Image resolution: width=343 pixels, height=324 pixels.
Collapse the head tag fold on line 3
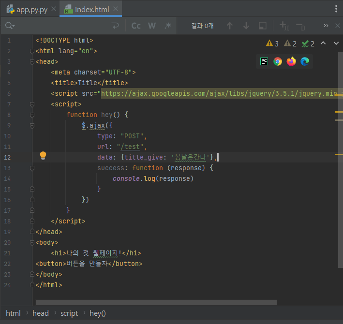coord(32,61)
